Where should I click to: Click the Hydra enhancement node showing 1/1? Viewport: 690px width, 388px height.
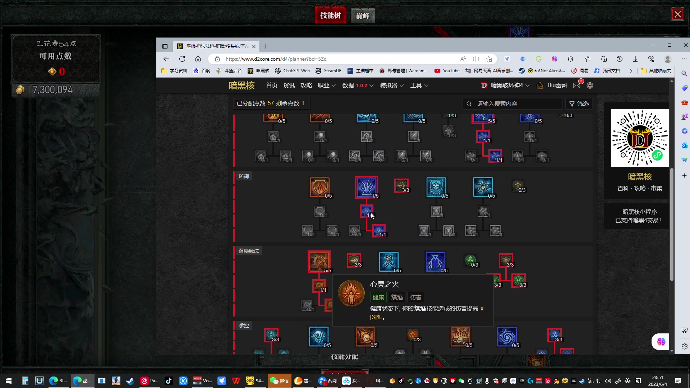[x=319, y=286]
